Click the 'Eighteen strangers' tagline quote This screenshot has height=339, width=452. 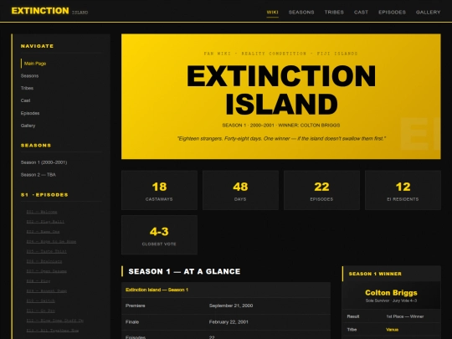click(x=281, y=139)
